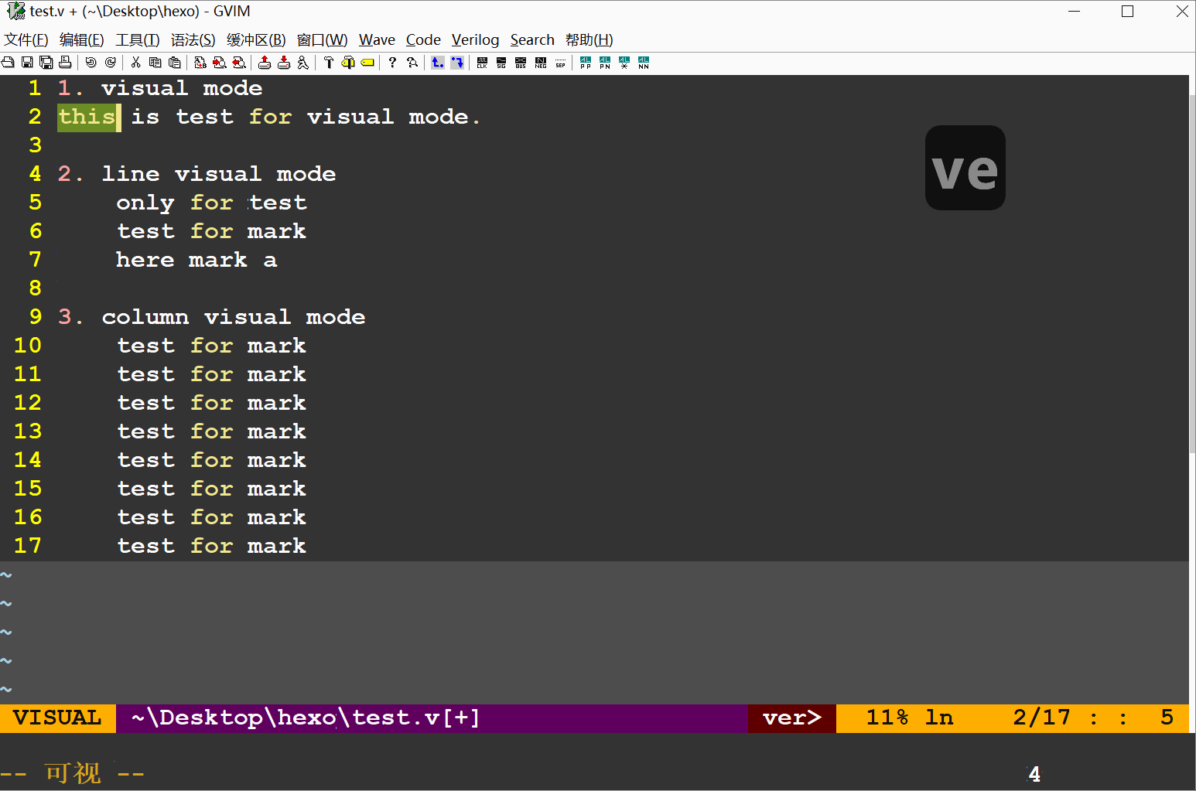This screenshot has width=1196, height=791.
Task: Open the Verilog menu
Action: [475, 39]
